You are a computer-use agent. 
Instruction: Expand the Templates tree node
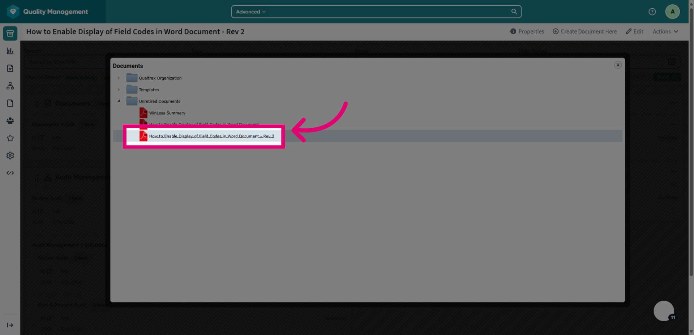(119, 89)
